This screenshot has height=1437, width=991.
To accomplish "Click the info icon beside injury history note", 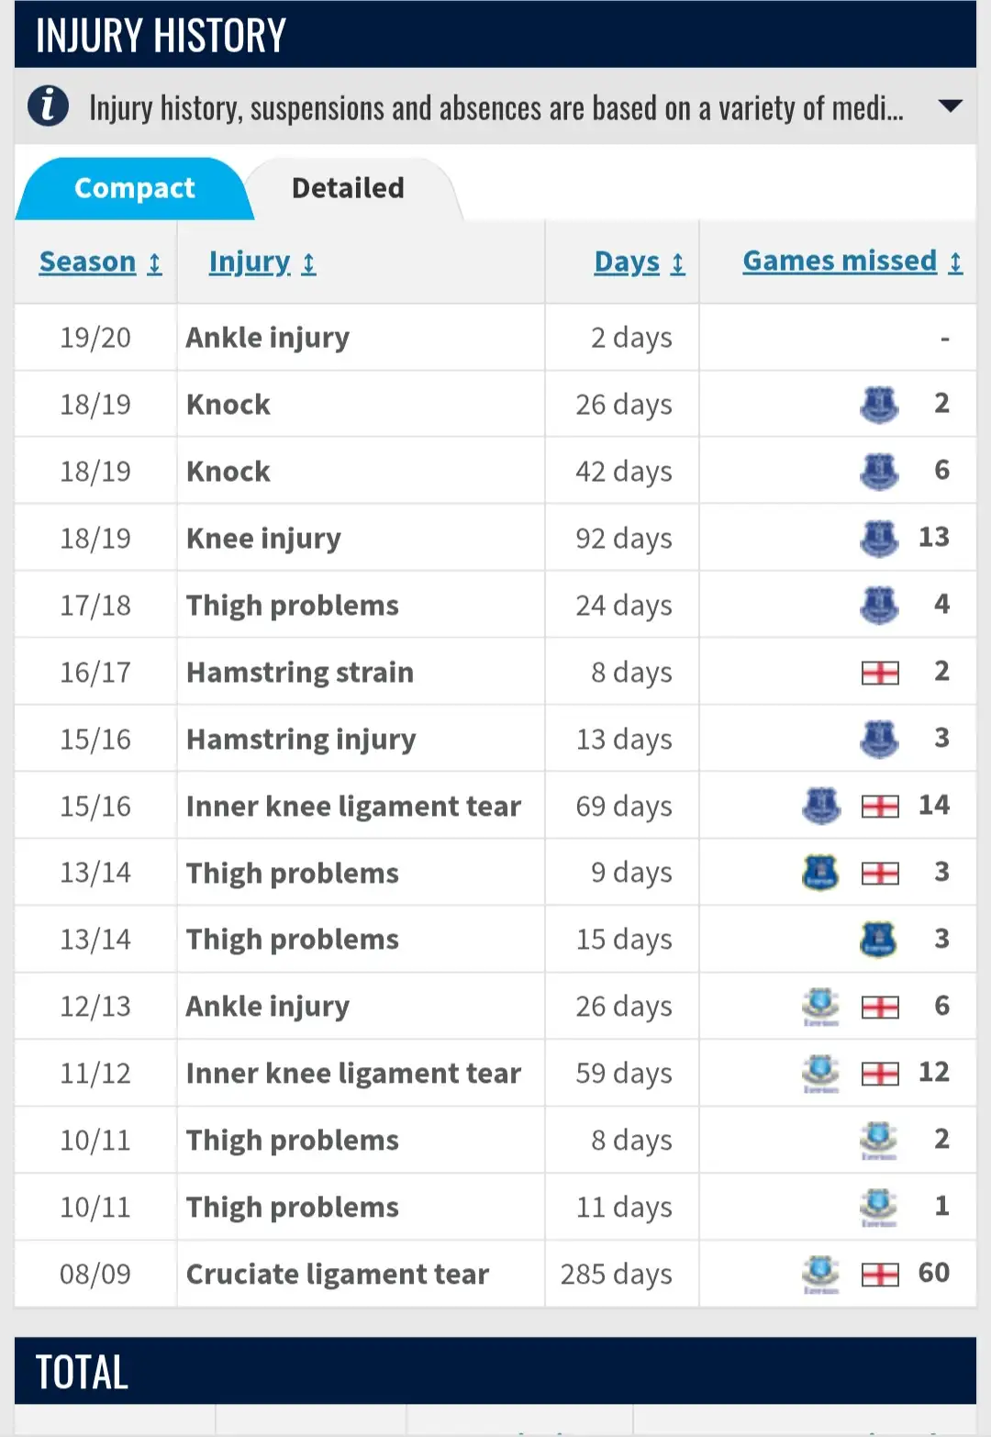I will 48,106.
